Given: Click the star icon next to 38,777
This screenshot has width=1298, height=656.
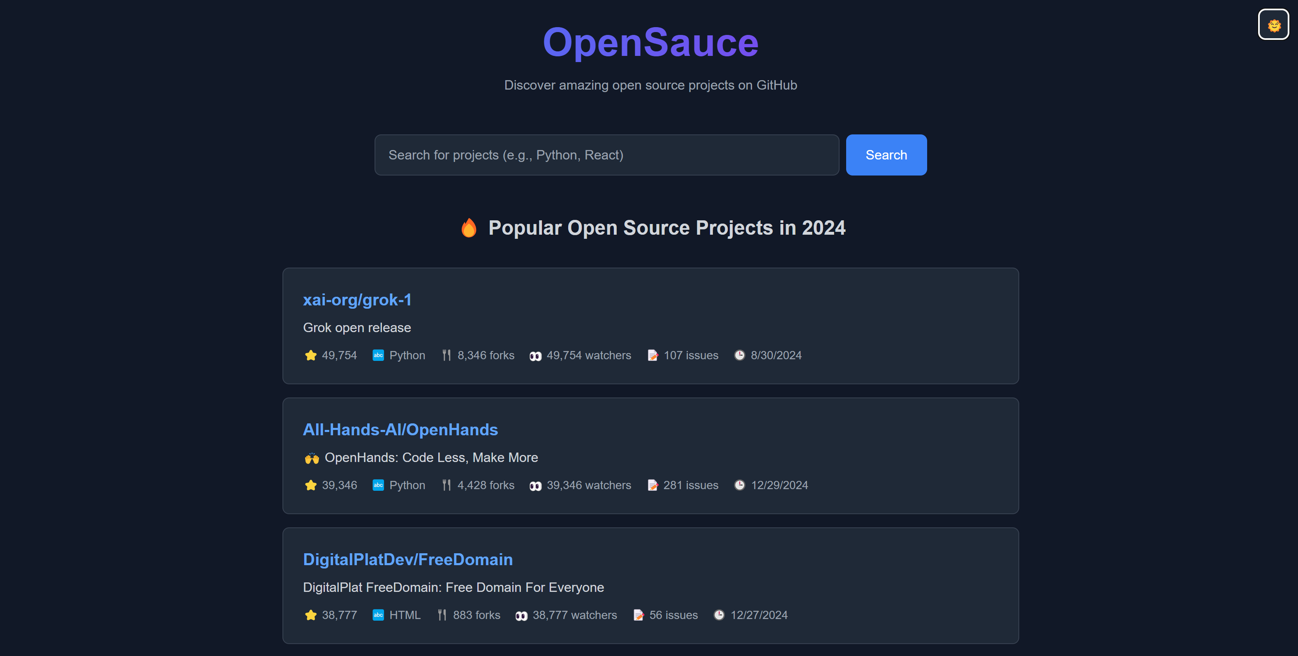Looking at the screenshot, I should click(310, 615).
